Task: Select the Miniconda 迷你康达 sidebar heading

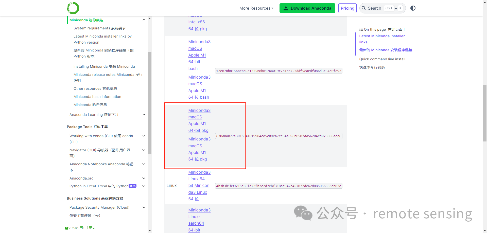Action: (x=86, y=20)
